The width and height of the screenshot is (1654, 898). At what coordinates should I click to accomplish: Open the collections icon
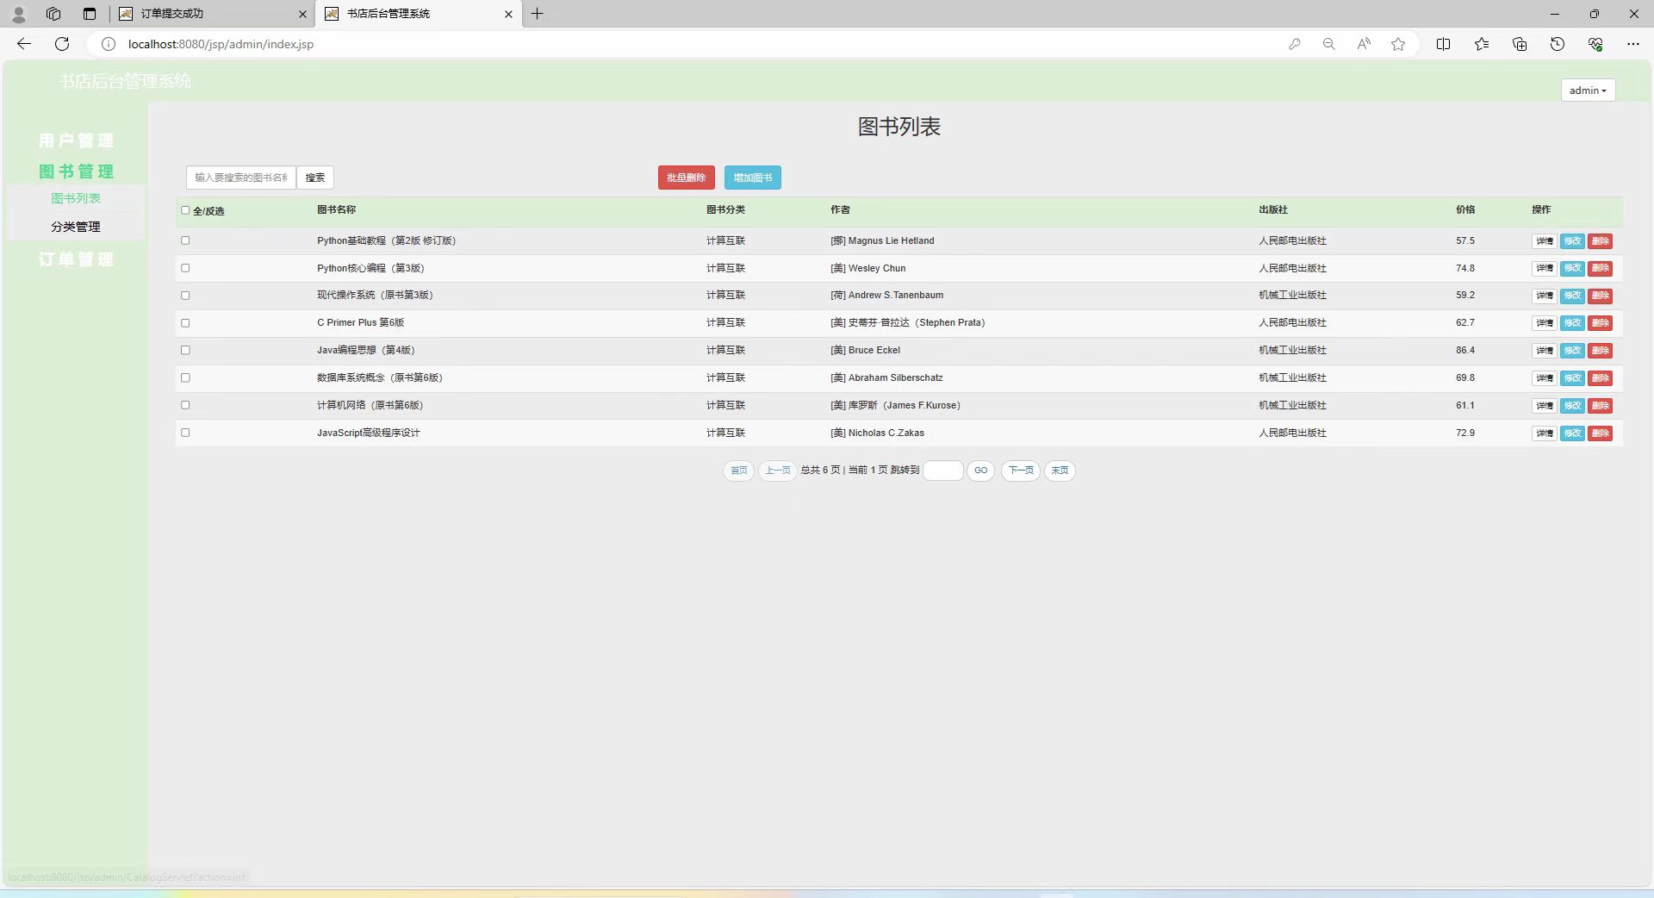coord(1520,44)
